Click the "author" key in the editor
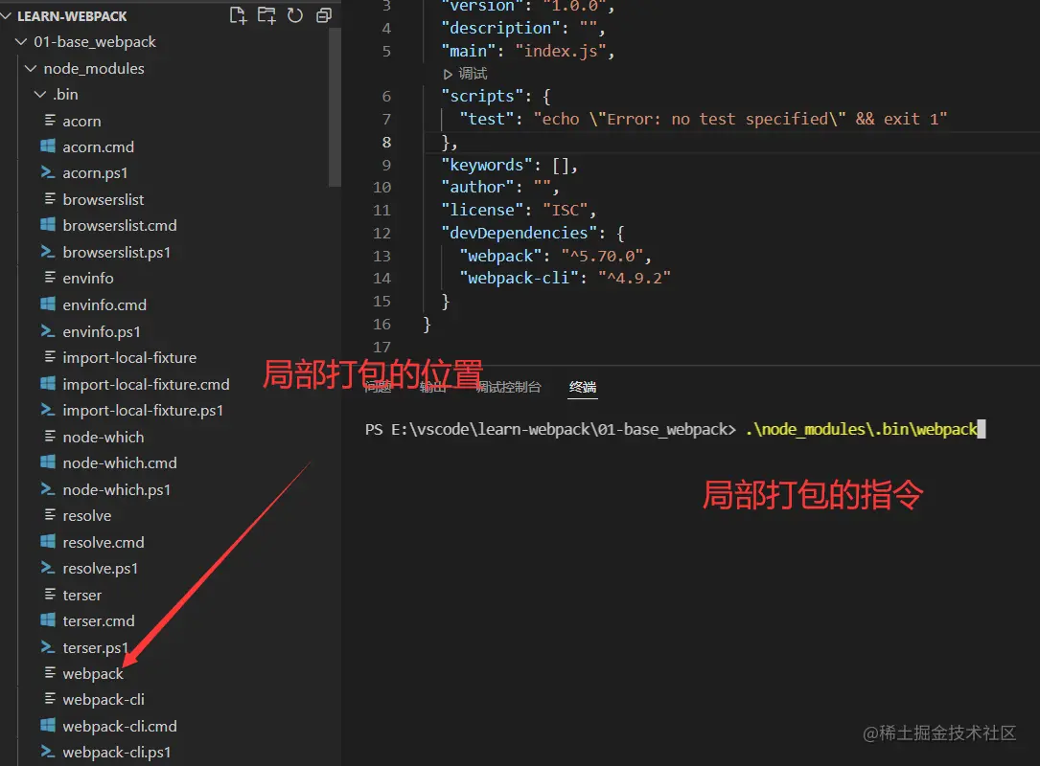The height and width of the screenshot is (766, 1040). (x=477, y=188)
